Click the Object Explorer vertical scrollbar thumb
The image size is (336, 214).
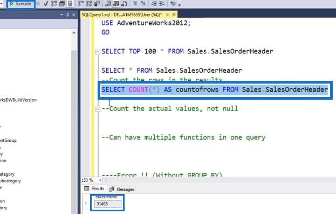coord(74,132)
